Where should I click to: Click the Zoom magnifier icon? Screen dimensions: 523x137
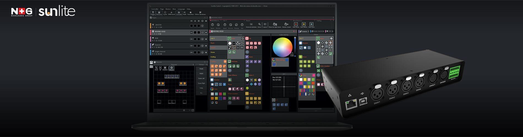coord(259,25)
